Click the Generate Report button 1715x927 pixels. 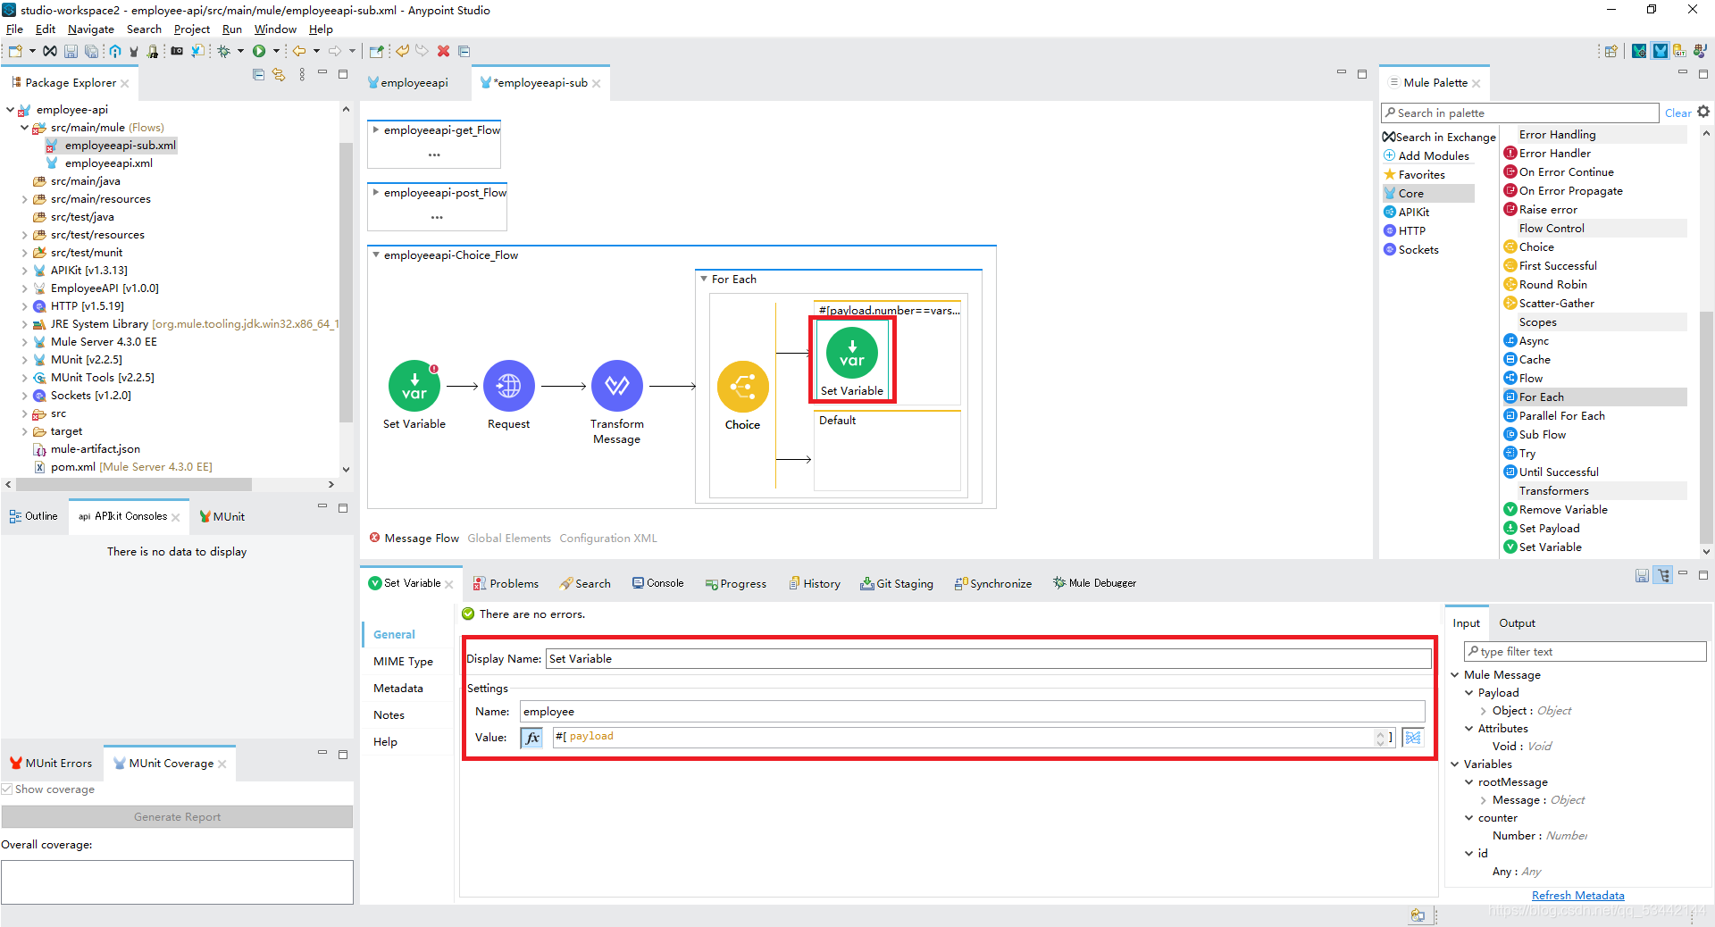[177, 817]
